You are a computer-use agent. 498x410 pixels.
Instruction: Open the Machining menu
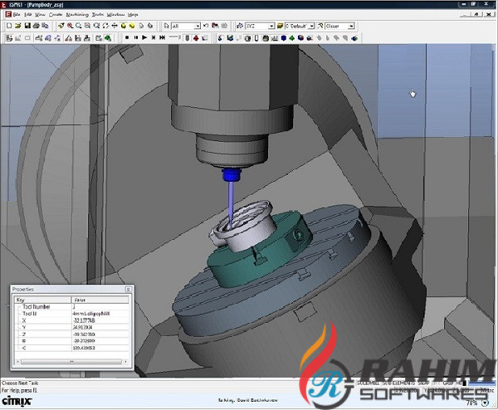point(76,15)
